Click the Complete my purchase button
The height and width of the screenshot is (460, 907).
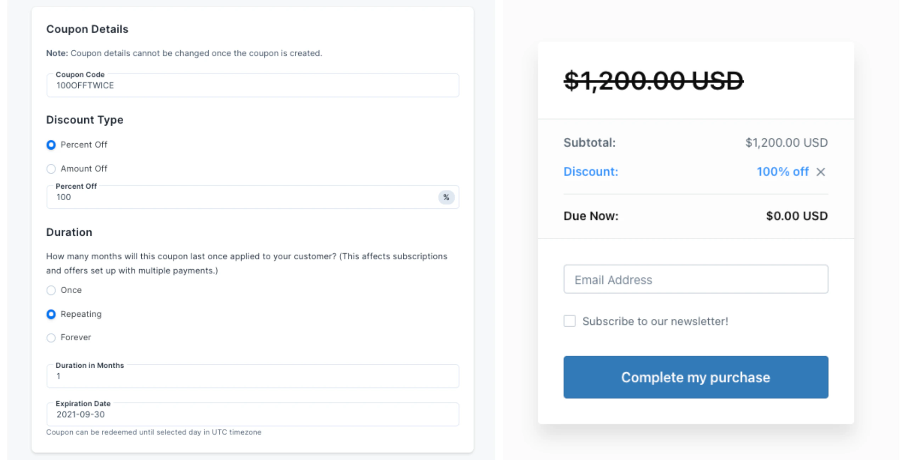[x=695, y=377]
